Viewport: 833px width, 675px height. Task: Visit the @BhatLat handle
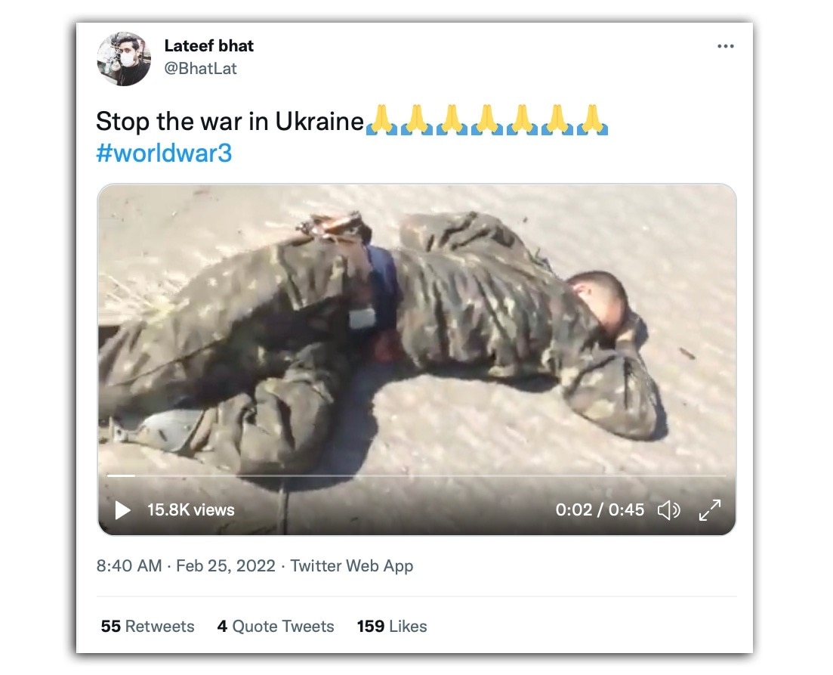[200, 69]
